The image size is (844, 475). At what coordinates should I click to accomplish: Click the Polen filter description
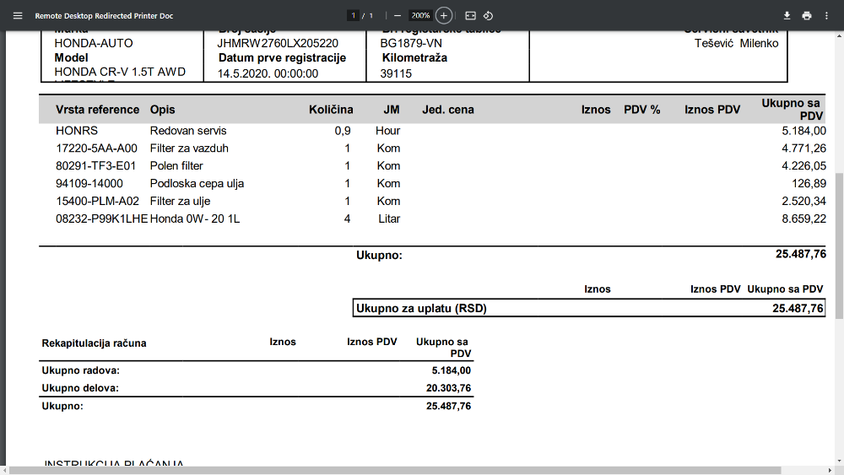pos(176,166)
